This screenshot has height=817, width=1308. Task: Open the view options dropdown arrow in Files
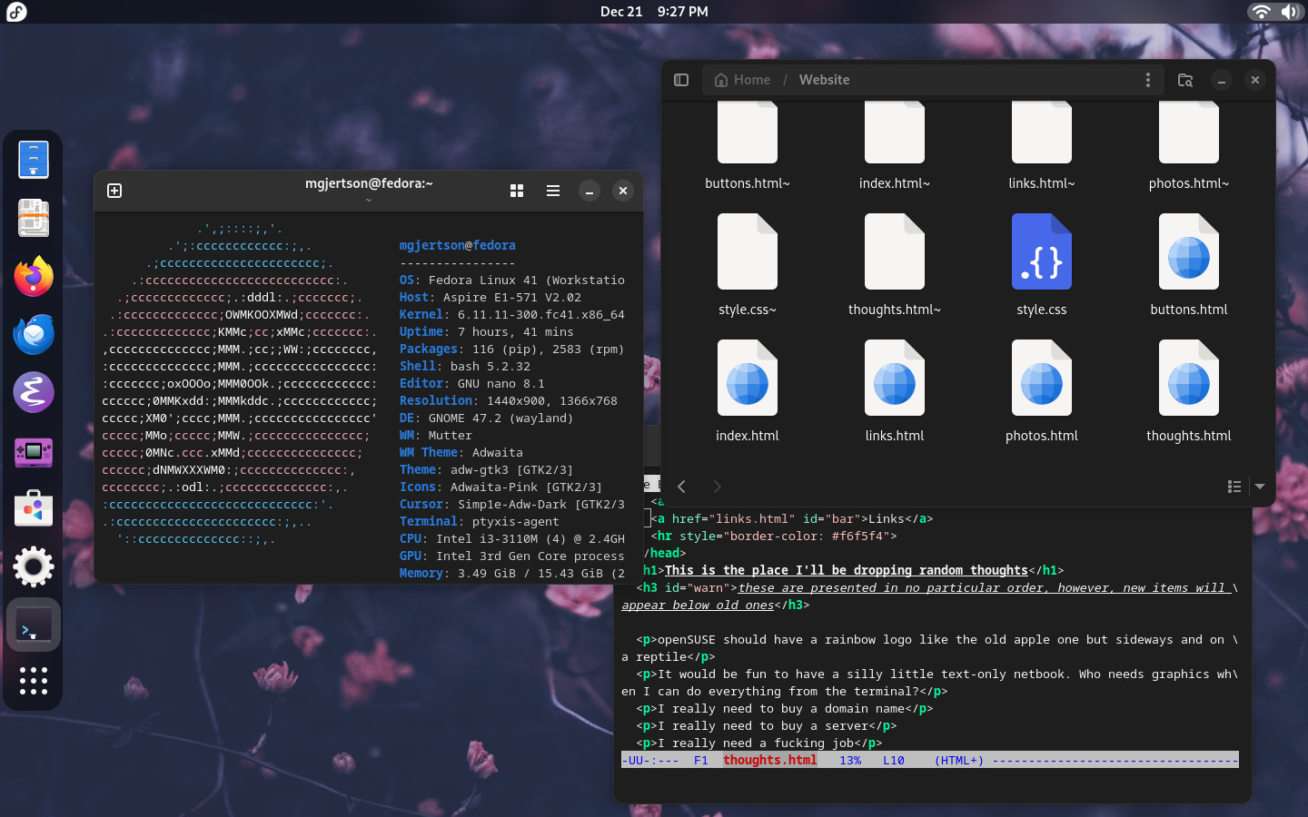tap(1260, 487)
